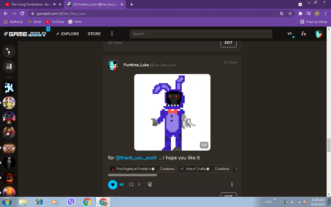Open the media control icon in Chrome
331x207 pixels.
pos(309,14)
